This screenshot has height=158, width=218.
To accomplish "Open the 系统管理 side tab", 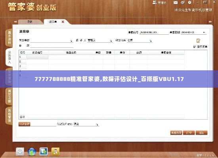I will point(9,115).
